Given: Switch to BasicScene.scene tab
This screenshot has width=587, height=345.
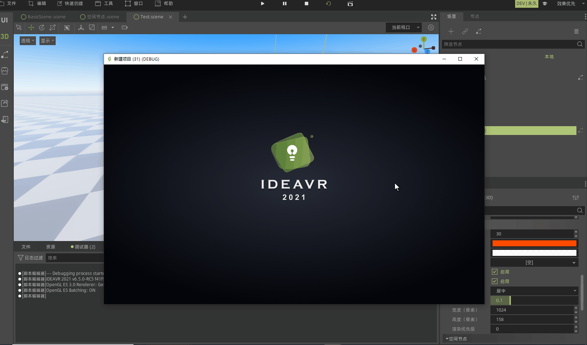Looking at the screenshot, I should click(x=43, y=17).
